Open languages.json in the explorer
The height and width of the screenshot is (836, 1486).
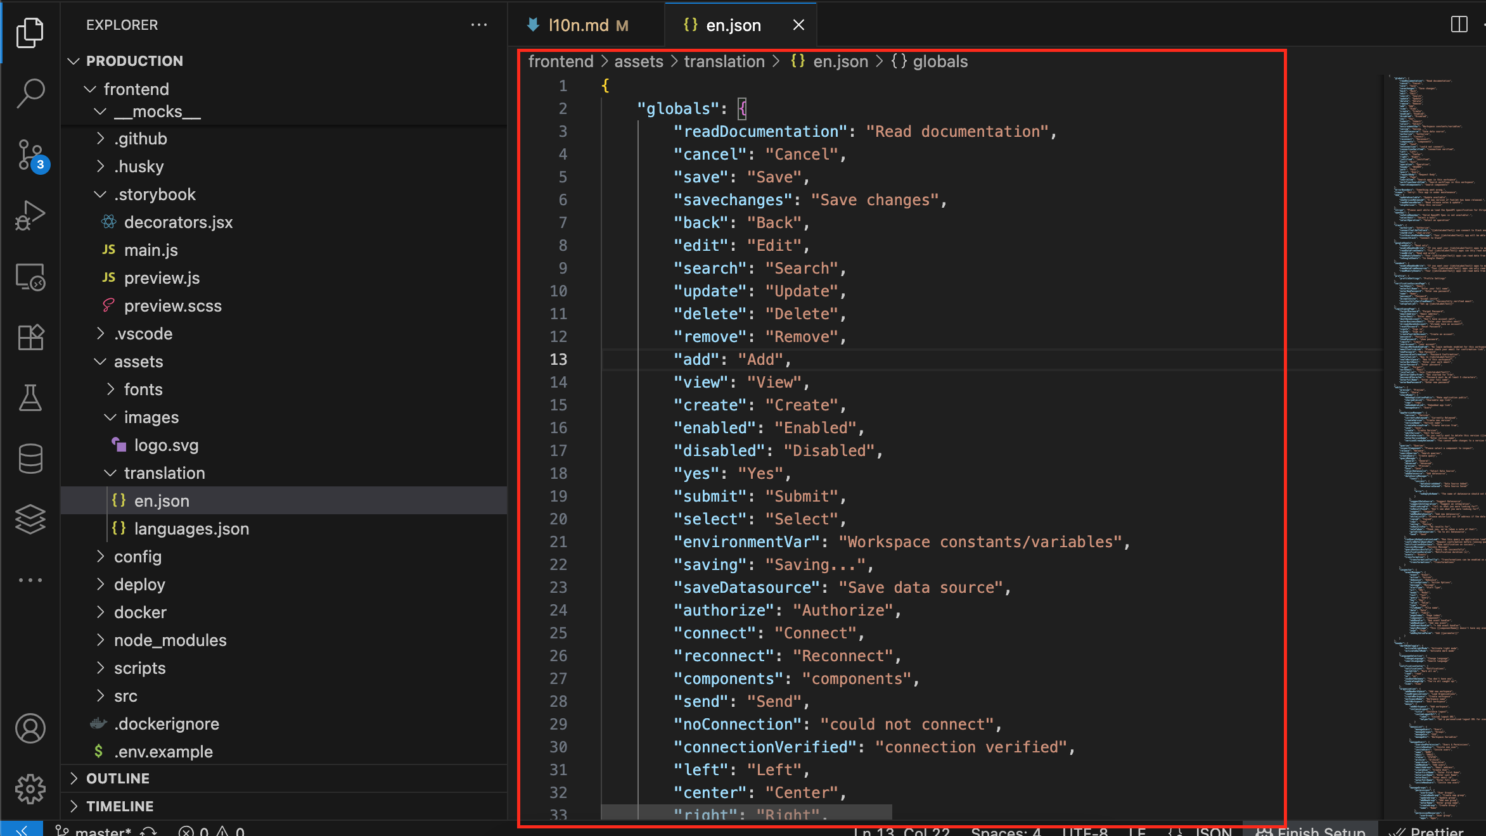tap(191, 529)
